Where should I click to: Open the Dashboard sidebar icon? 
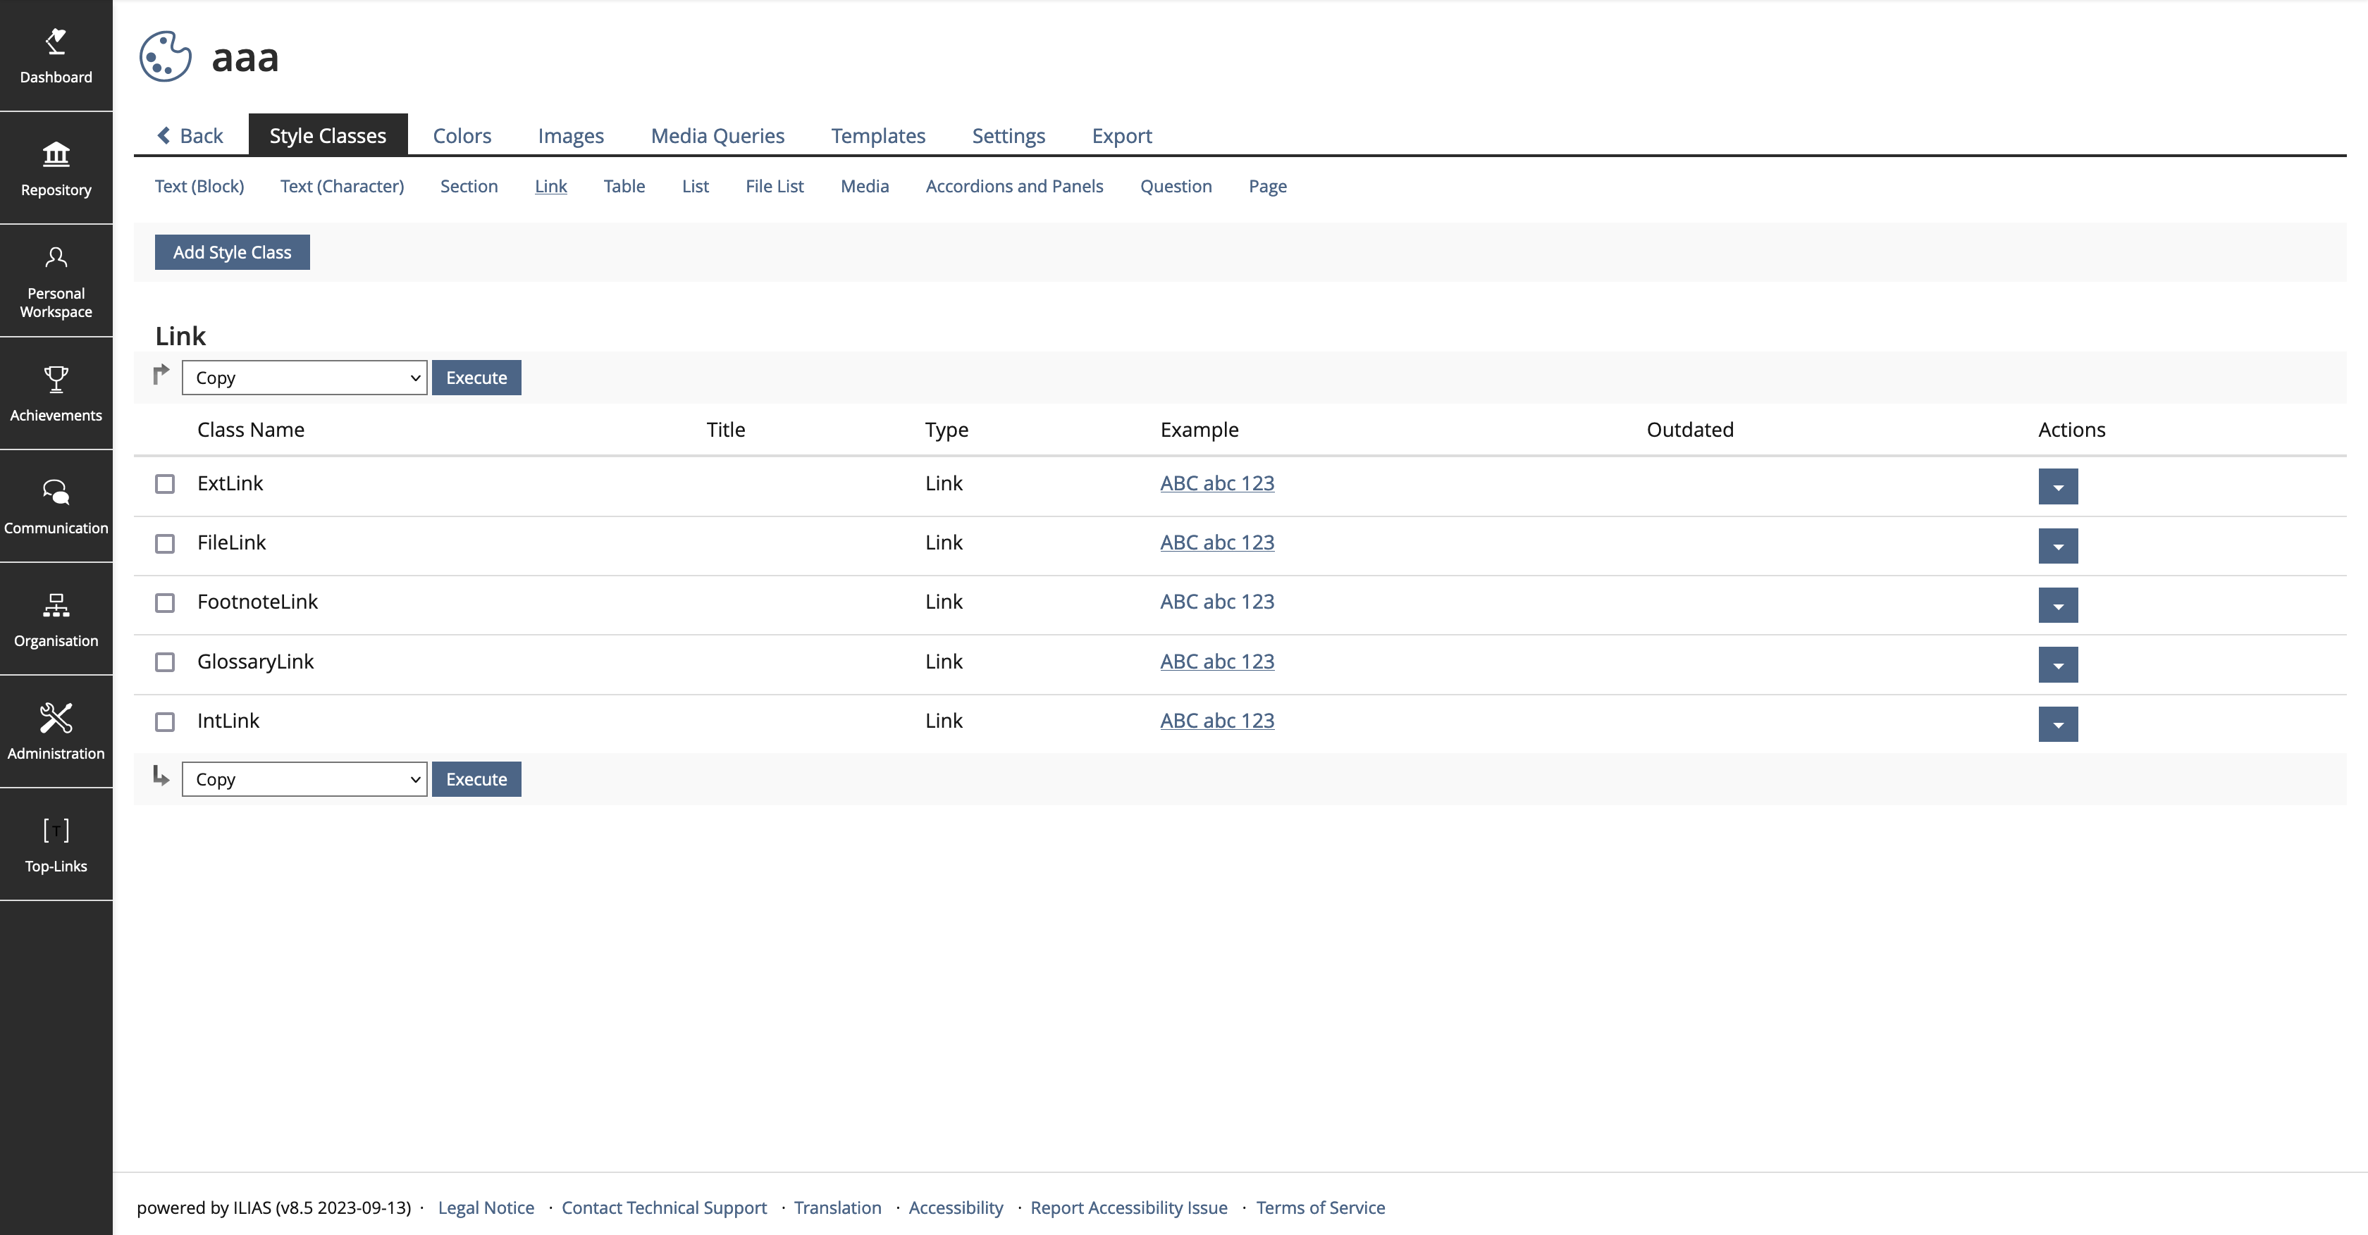click(56, 42)
